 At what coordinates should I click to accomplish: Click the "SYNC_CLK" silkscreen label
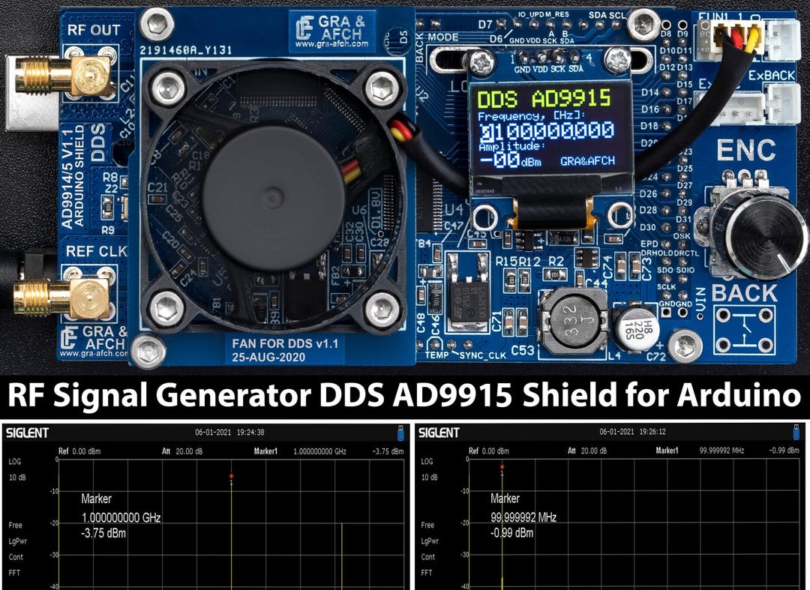(x=482, y=355)
